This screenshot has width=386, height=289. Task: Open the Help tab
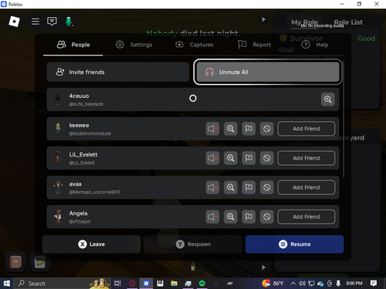point(315,45)
